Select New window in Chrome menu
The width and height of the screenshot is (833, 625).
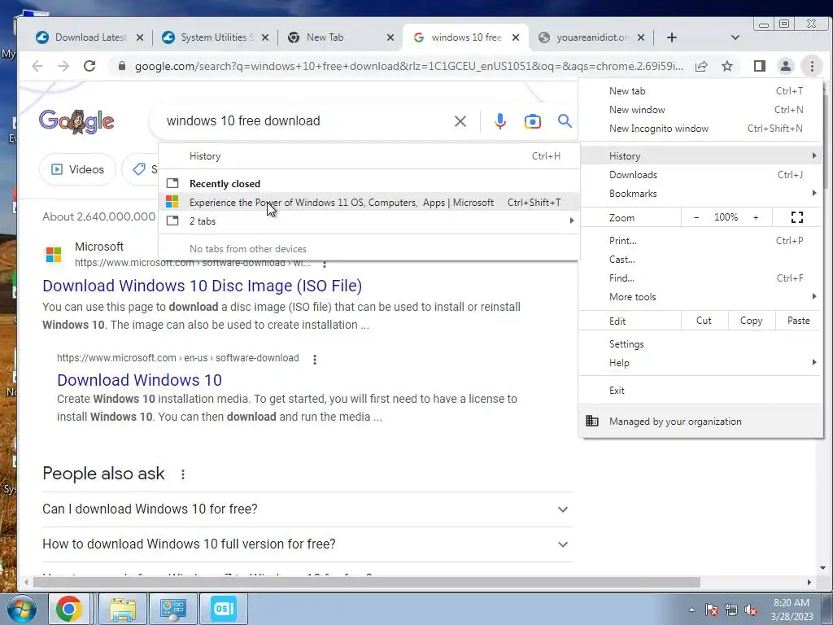tap(700, 110)
